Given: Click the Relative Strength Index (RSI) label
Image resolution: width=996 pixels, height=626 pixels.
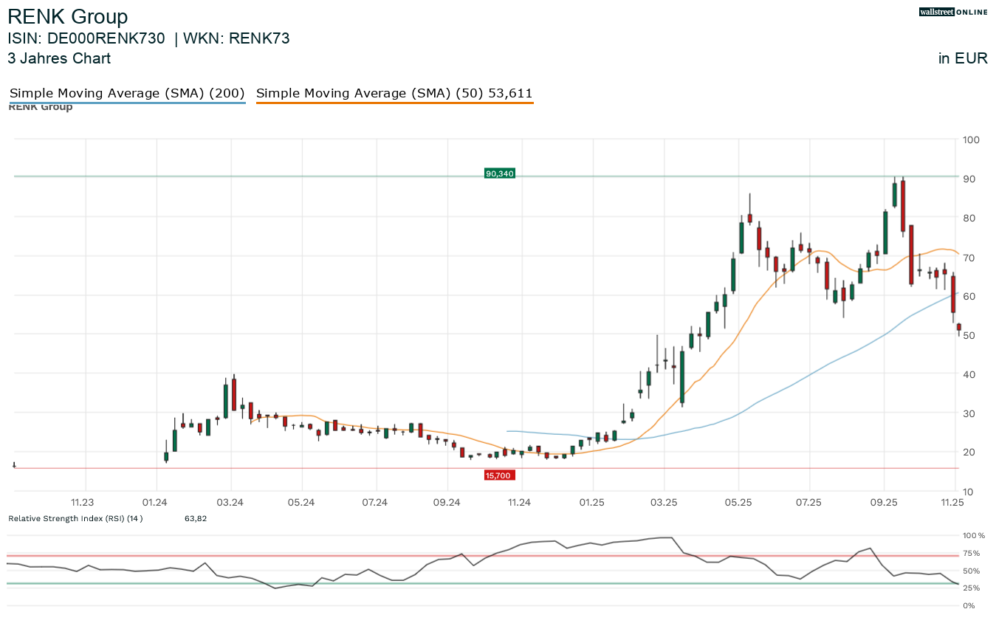Looking at the screenshot, I should pos(75,519).
